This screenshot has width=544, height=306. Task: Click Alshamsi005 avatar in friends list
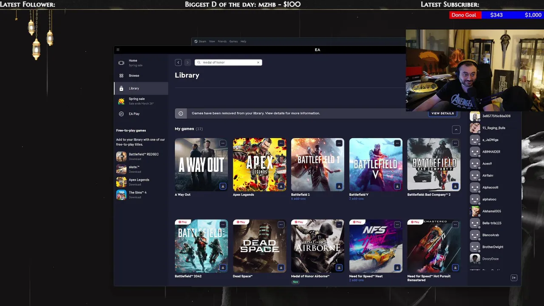point(475,211)
